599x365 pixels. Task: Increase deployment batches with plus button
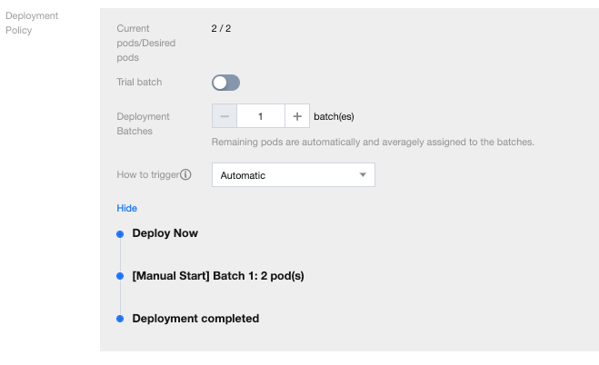point(297,116)
